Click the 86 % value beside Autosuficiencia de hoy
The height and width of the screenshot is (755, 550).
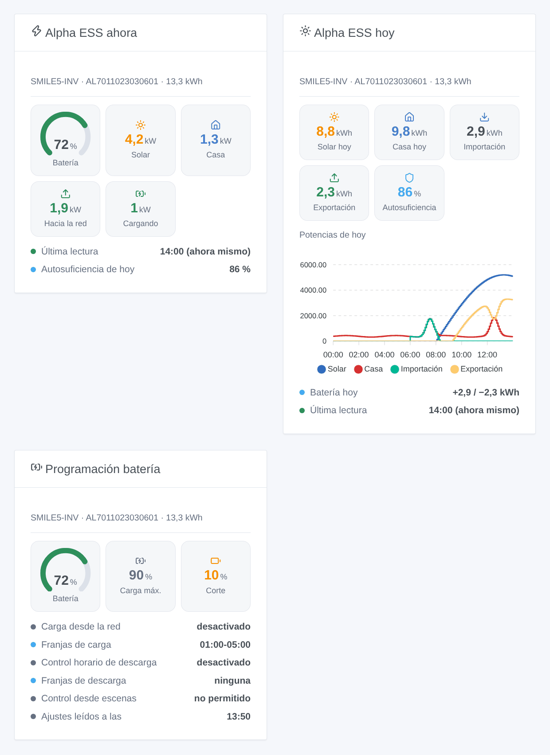240,269
